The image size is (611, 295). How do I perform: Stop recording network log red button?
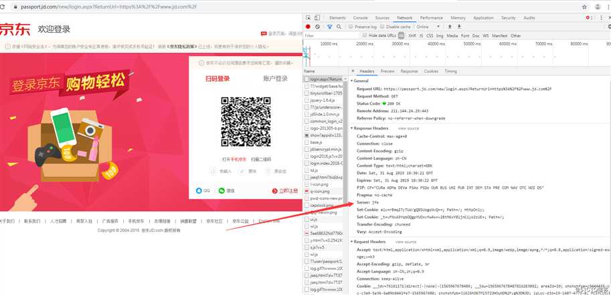point(308,27)
